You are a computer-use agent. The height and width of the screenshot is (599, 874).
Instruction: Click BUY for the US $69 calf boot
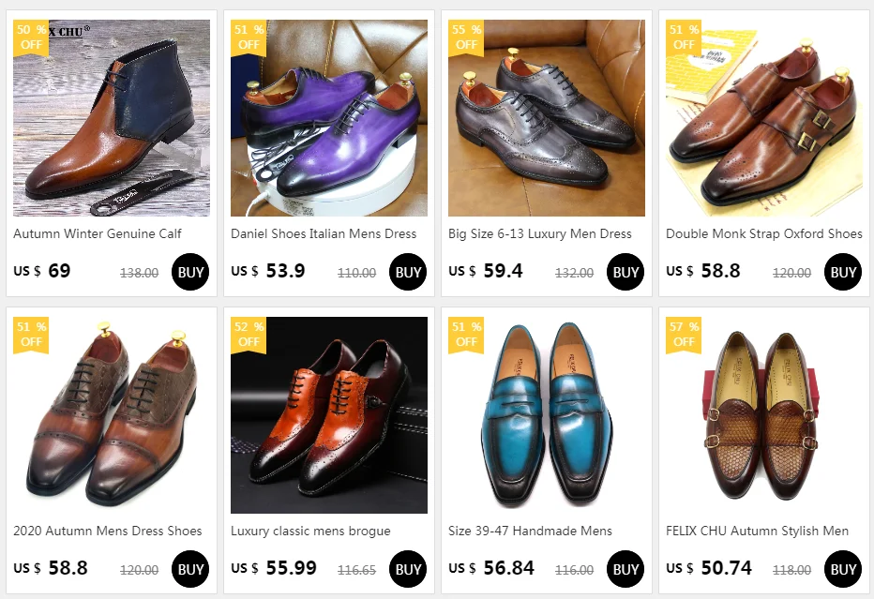[x=190, y=272]
